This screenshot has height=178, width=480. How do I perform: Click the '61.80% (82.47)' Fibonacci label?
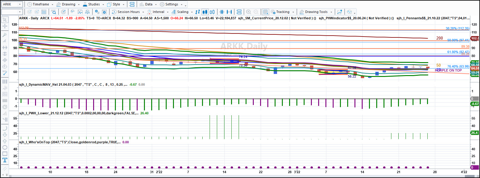459,52
